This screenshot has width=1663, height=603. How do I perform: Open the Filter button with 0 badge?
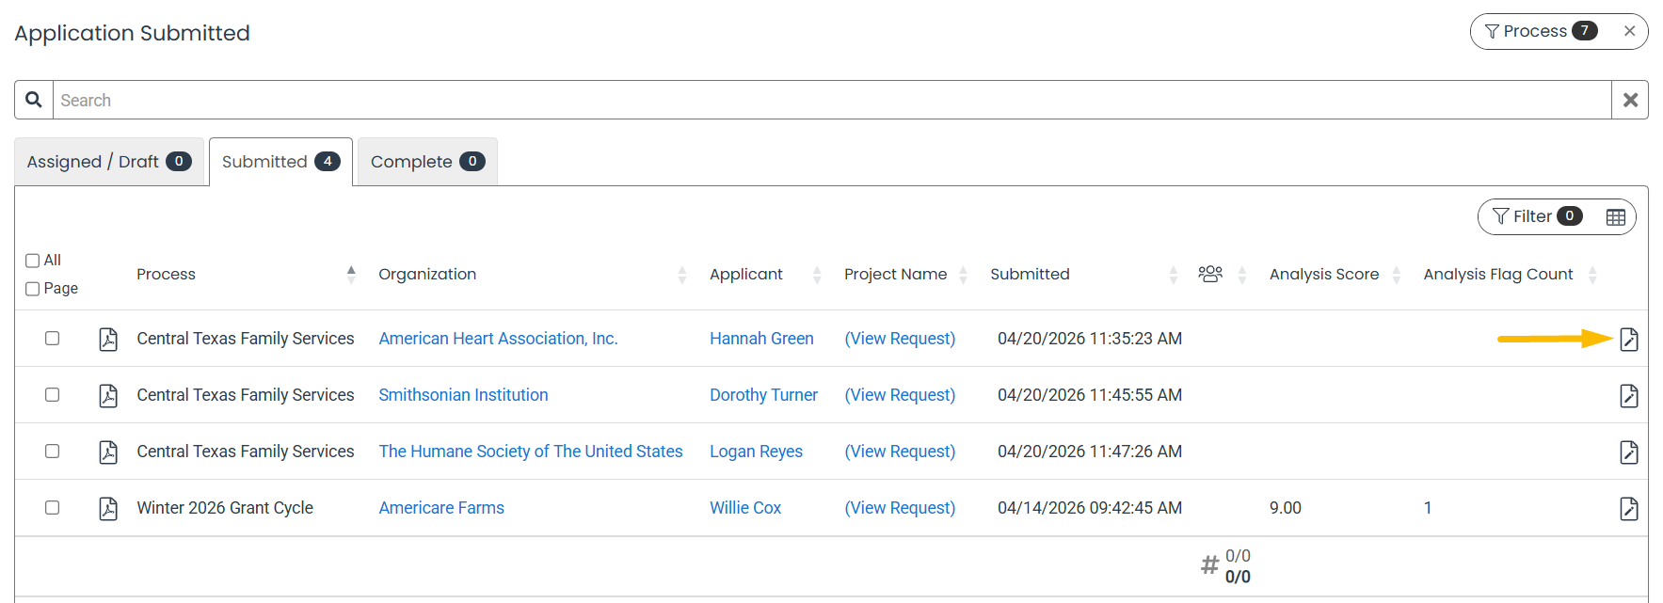tap(1537, 216)
